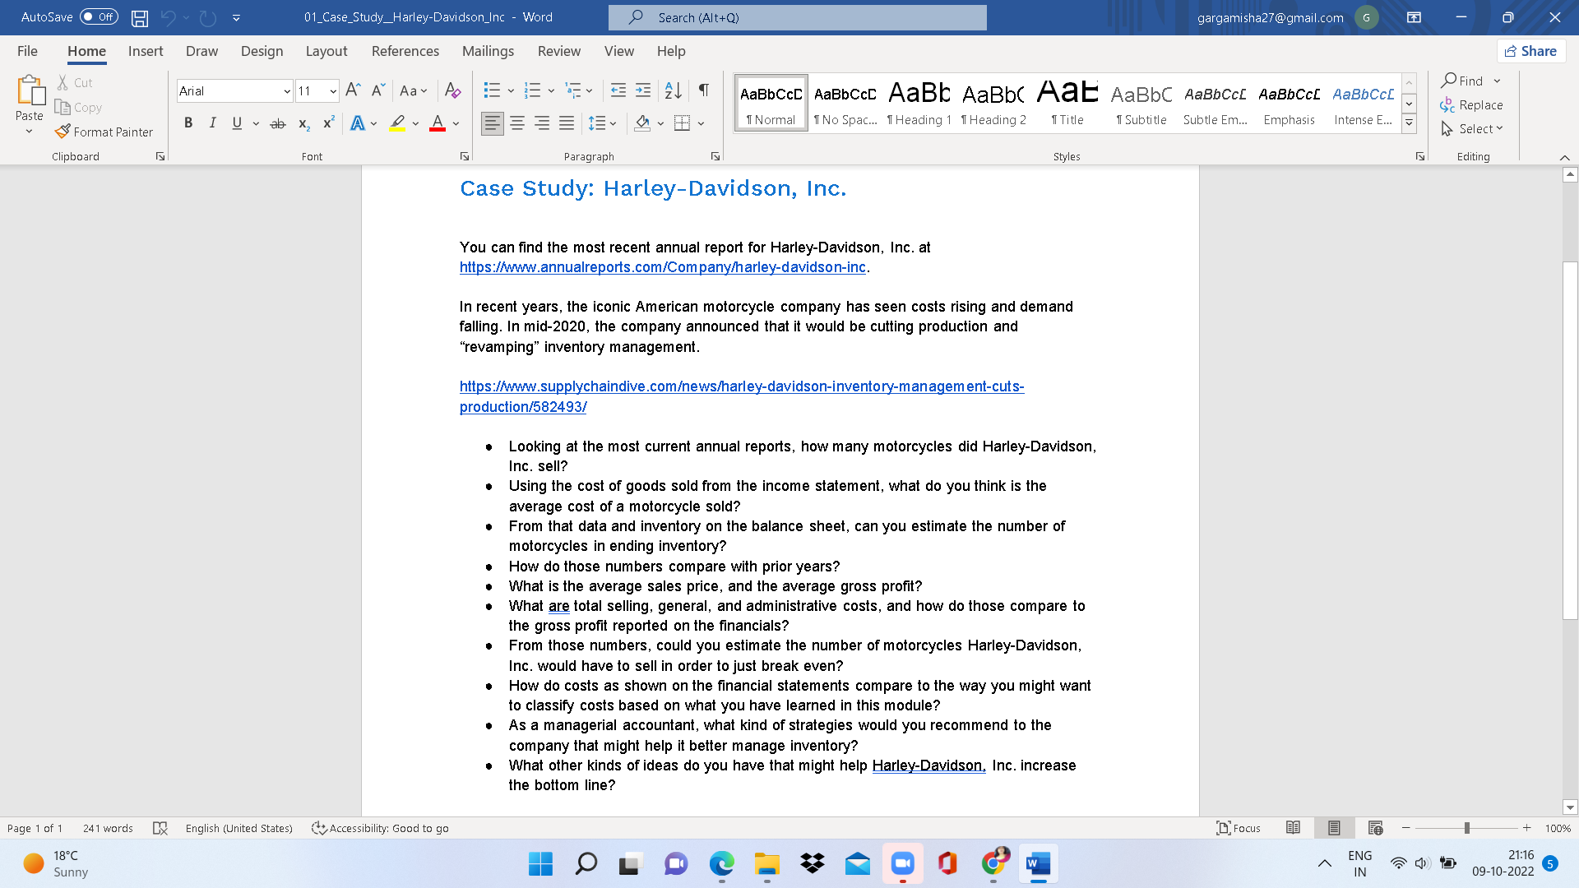
Task: Open the font size dropdown
Action: click(x=332, y=90)
